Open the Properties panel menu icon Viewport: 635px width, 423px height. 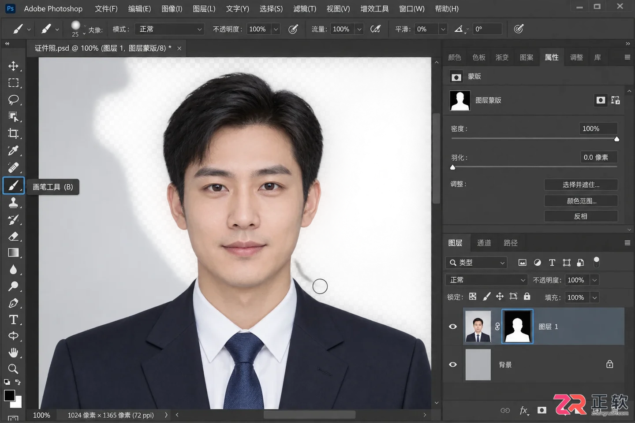[x=627, y=57]
